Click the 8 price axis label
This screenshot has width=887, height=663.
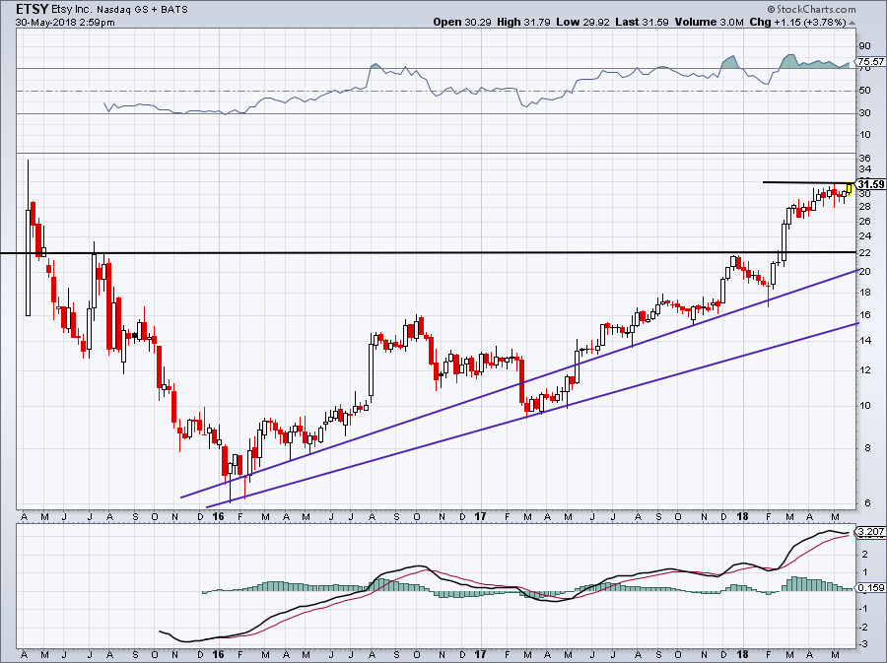pos(865,449)
